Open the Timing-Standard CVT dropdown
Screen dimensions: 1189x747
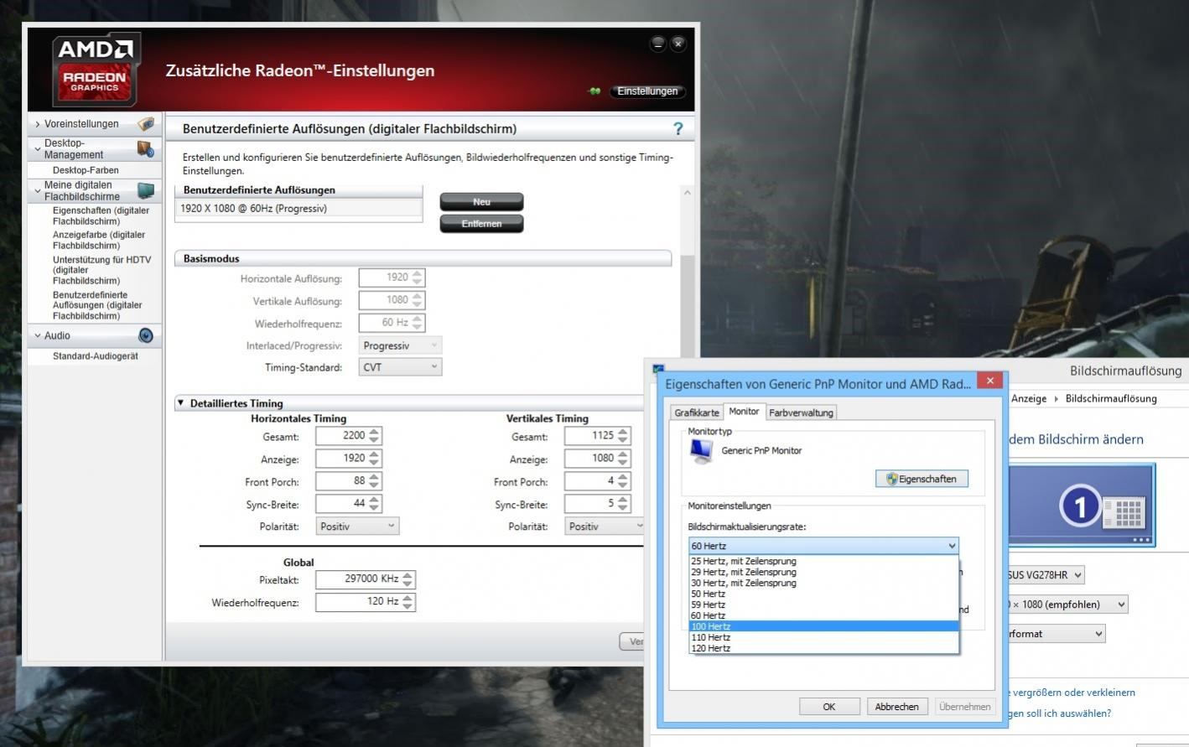[x=400, y=367]
